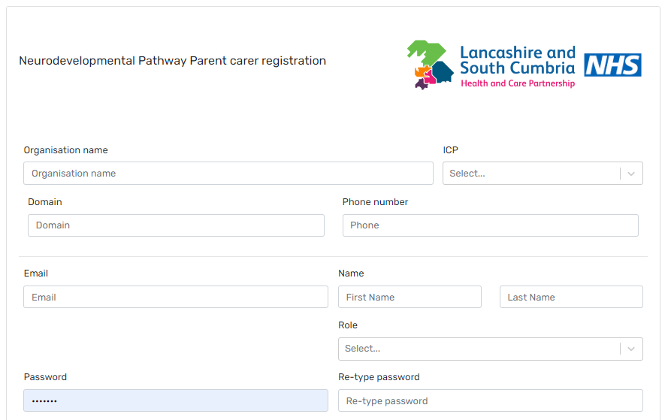Click the Email input field
The height and width of the screenshot is (420, 665).
point(176,297)
